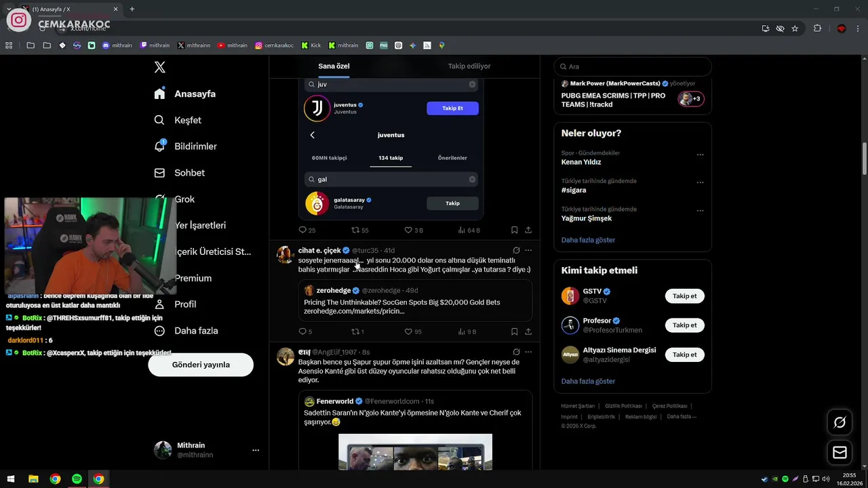This screenshot has height=488, width=868.
Task: Open #sigara trend options
Action: 700,182
